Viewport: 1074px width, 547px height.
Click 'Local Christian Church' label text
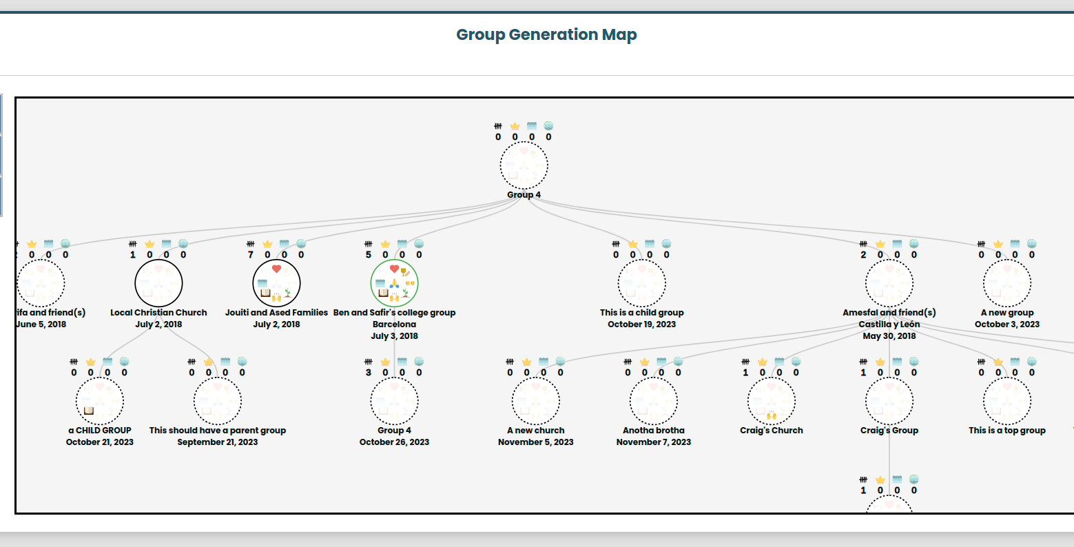click(158, 313)
